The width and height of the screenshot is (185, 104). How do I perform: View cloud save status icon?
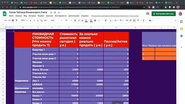59,12
